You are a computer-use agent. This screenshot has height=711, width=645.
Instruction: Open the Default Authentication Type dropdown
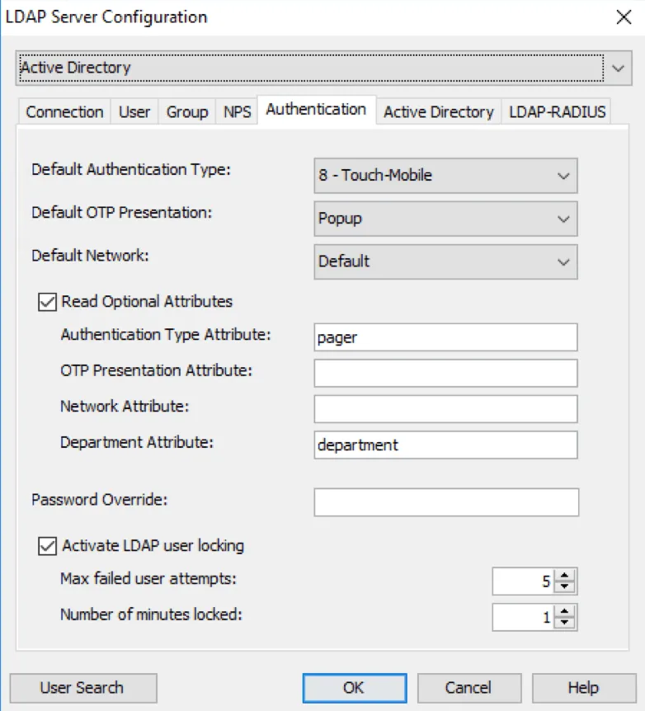click(564, 176)
